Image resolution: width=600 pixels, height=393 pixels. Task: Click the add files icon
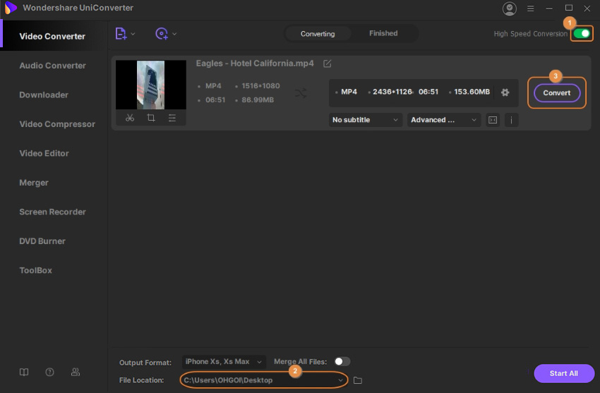(121, 33)
